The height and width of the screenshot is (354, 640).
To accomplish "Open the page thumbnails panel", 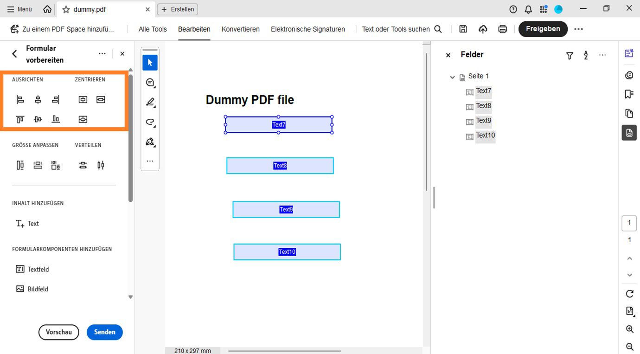I will click(629, 113).
